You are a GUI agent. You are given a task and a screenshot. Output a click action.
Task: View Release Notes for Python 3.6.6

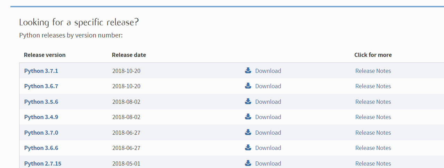[373, 148]
